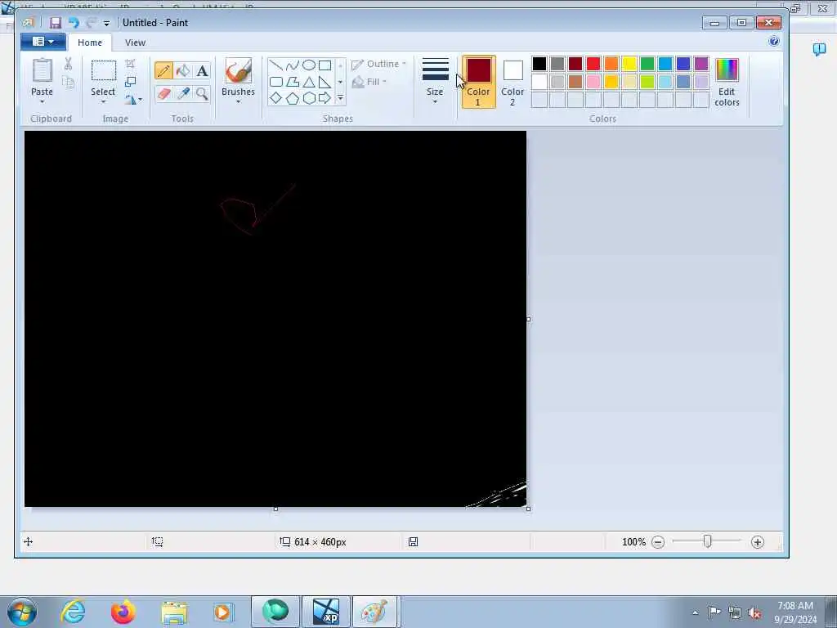
Task: Click the Copy icon in Clipboard group
Action: [69, 83]
